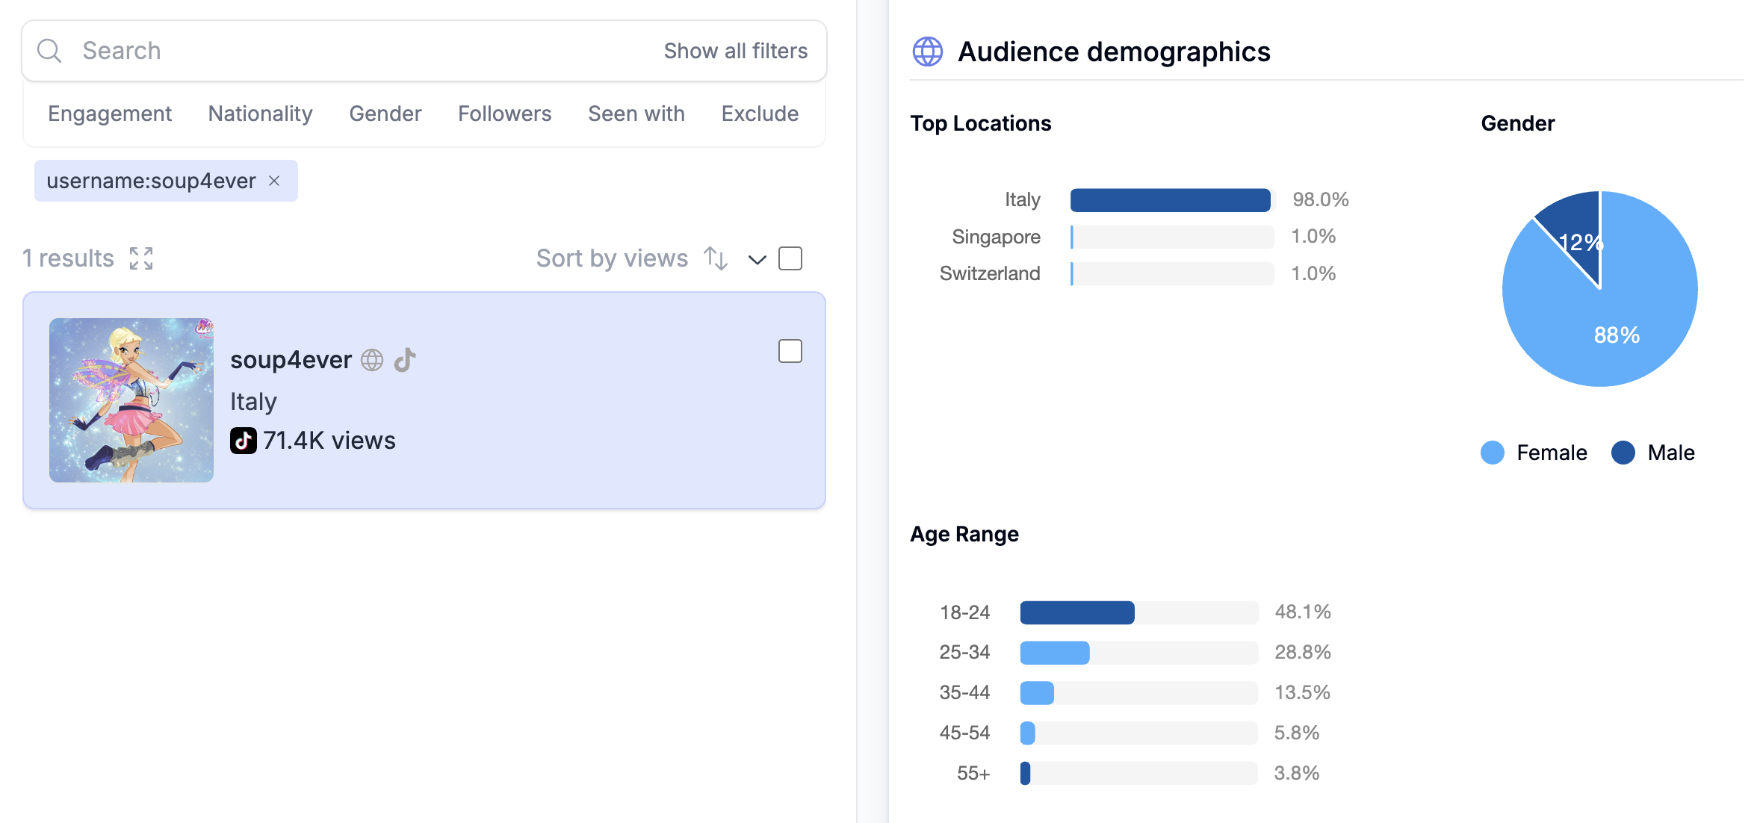1760x823 pixels.
Task: Check the select-all results checkbox
Action: 790,258
